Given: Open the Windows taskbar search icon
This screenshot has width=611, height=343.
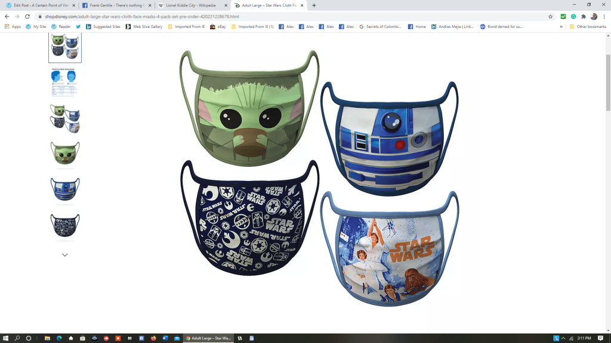Looking at the screenshot, I should (x=17, y=338).
